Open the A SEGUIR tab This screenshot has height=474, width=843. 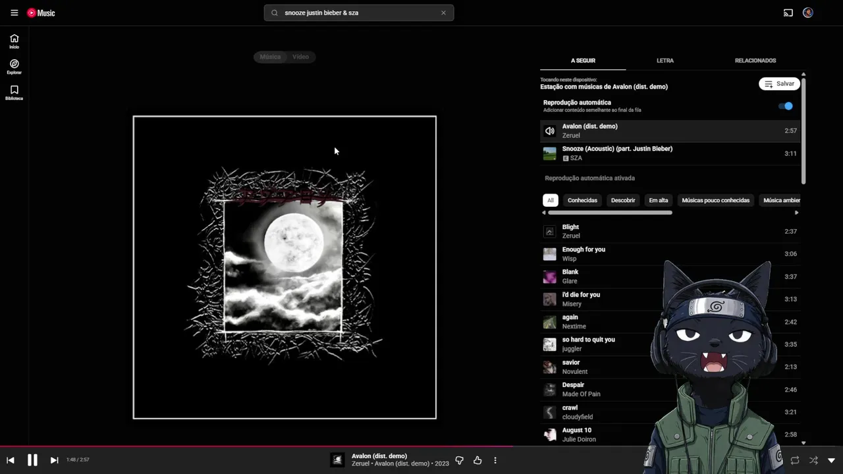click(x=583, y=61)
